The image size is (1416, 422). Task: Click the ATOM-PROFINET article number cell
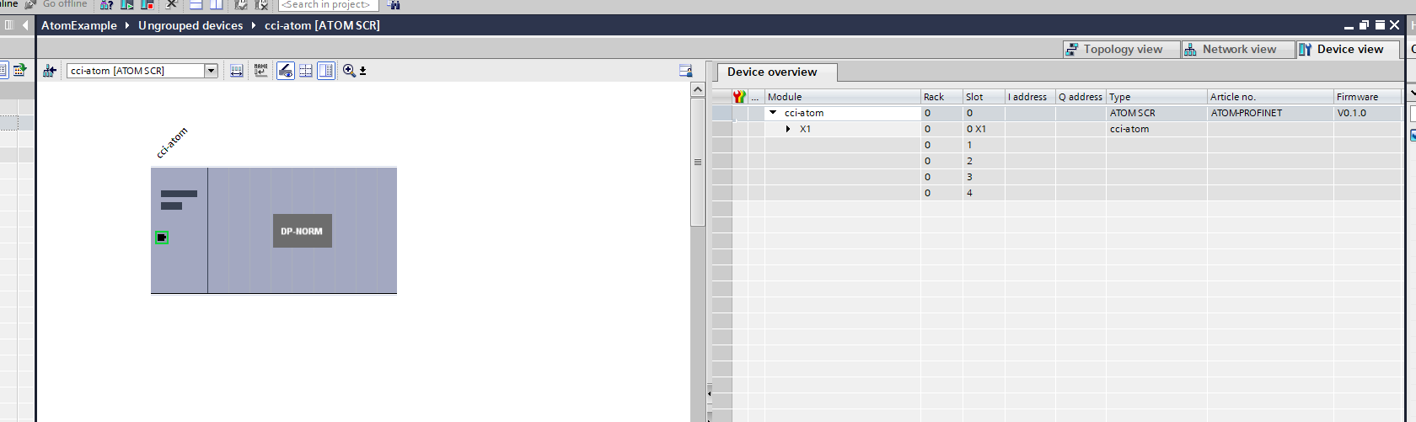(x=1270, y=113)
